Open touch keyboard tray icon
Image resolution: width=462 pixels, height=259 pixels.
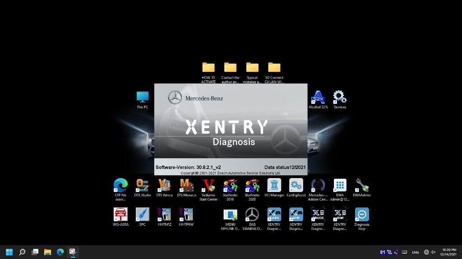(405, 252)
